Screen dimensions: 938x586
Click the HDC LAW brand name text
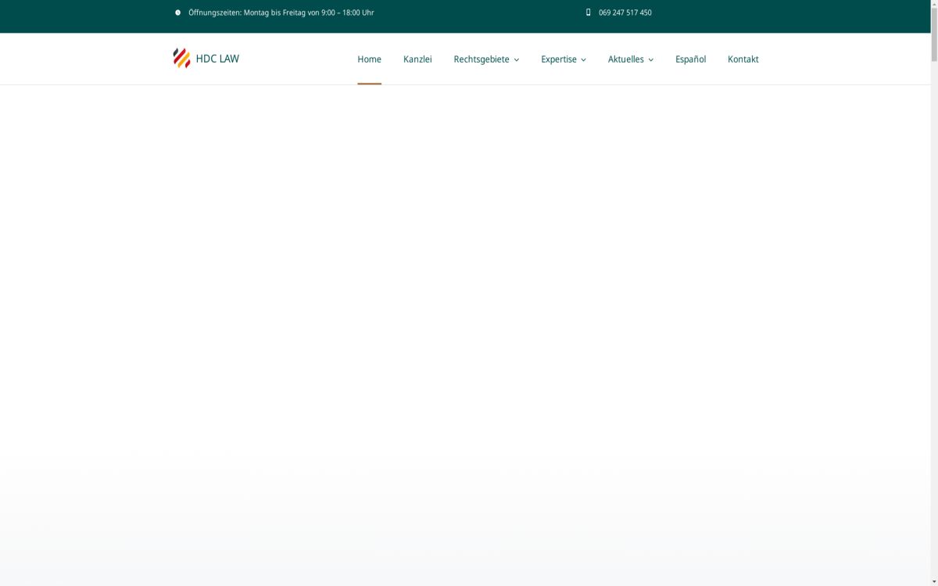tap(217, 59)
